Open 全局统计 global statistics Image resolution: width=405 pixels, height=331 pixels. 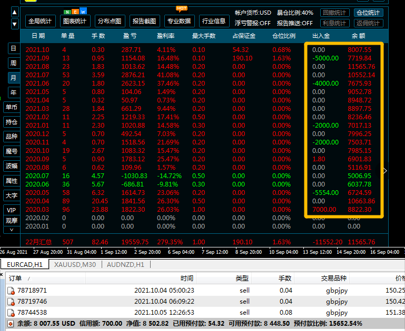click(x=41, y=21)
